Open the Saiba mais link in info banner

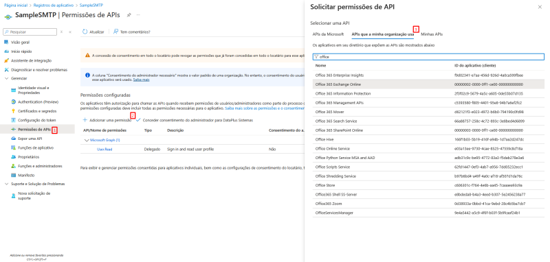tap(142, 80)
